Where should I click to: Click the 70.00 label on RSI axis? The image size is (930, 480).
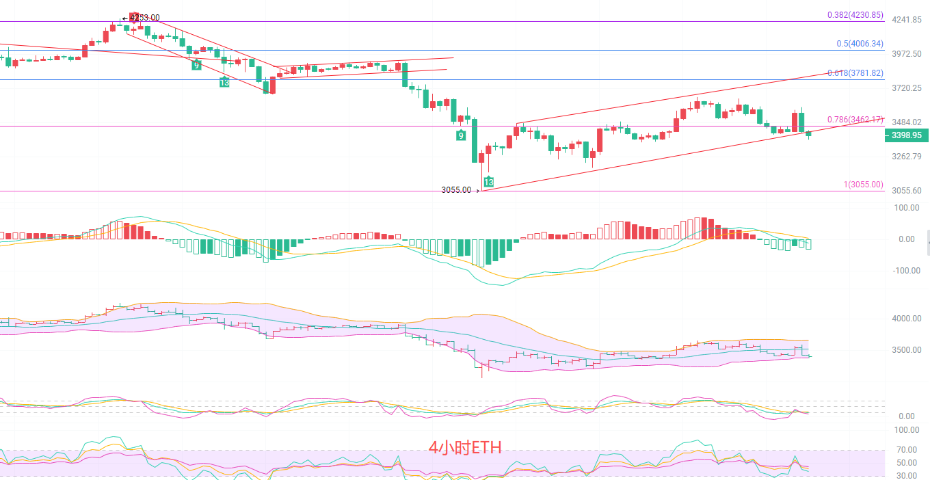[907, 450]
